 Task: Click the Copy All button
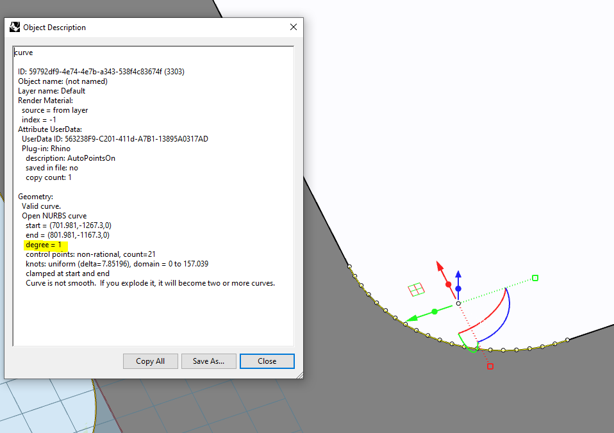tap(151, 361)
